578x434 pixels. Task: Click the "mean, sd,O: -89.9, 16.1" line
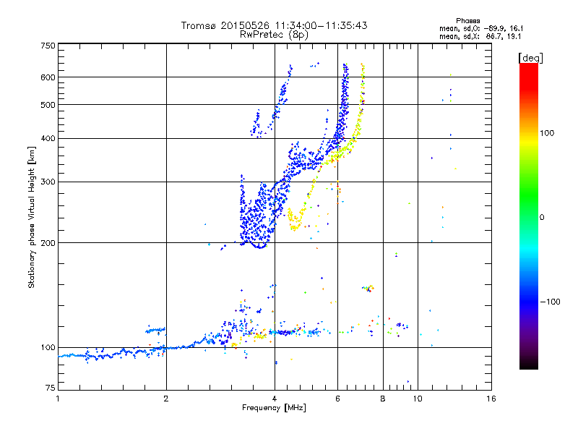(x=481, y=28)
